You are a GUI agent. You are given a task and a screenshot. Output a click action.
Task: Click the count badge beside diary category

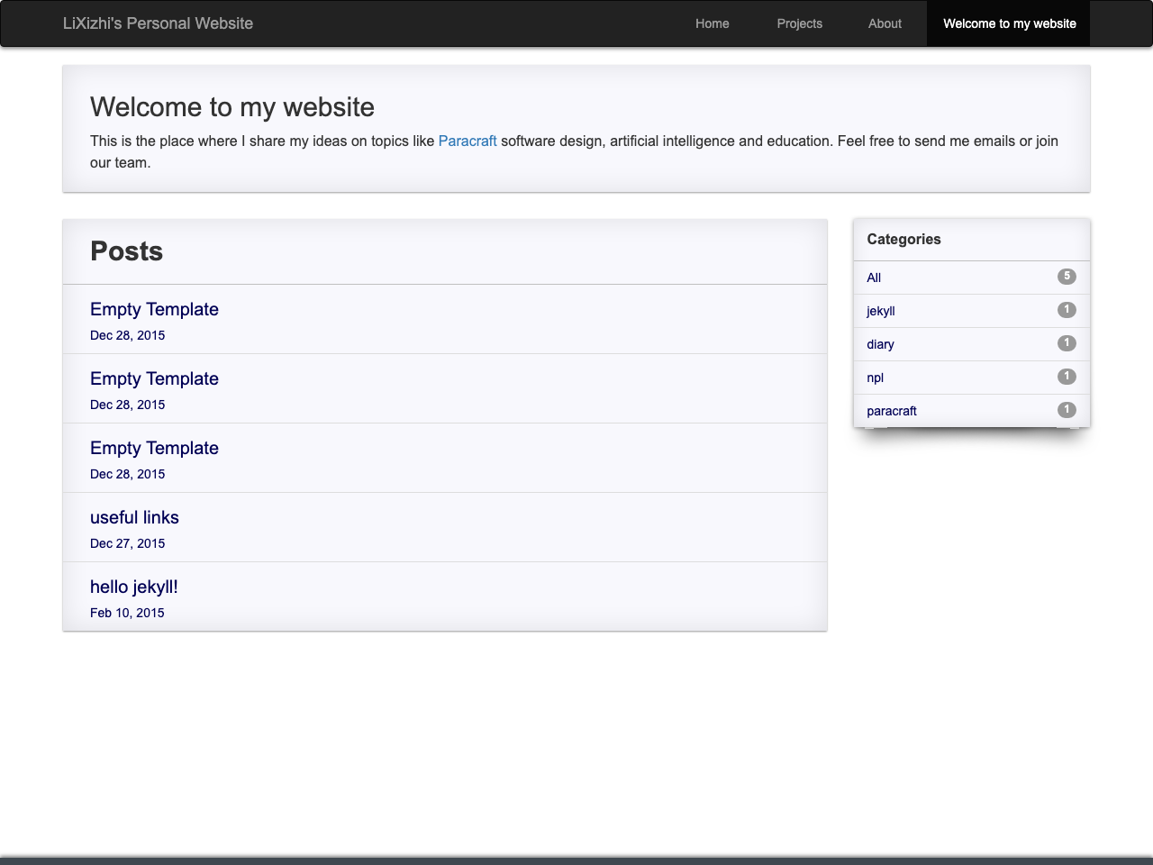(1067, 342)
